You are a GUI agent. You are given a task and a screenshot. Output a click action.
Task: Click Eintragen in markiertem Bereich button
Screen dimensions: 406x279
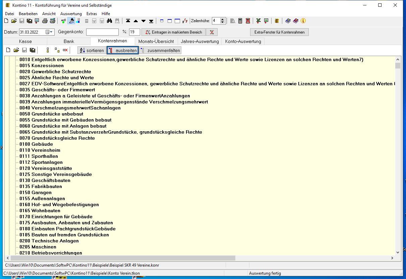click(x=174, y=32)
